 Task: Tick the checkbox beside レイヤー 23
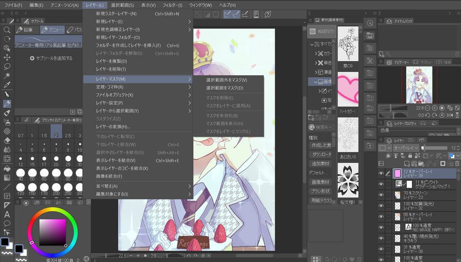tap(389, 195)
